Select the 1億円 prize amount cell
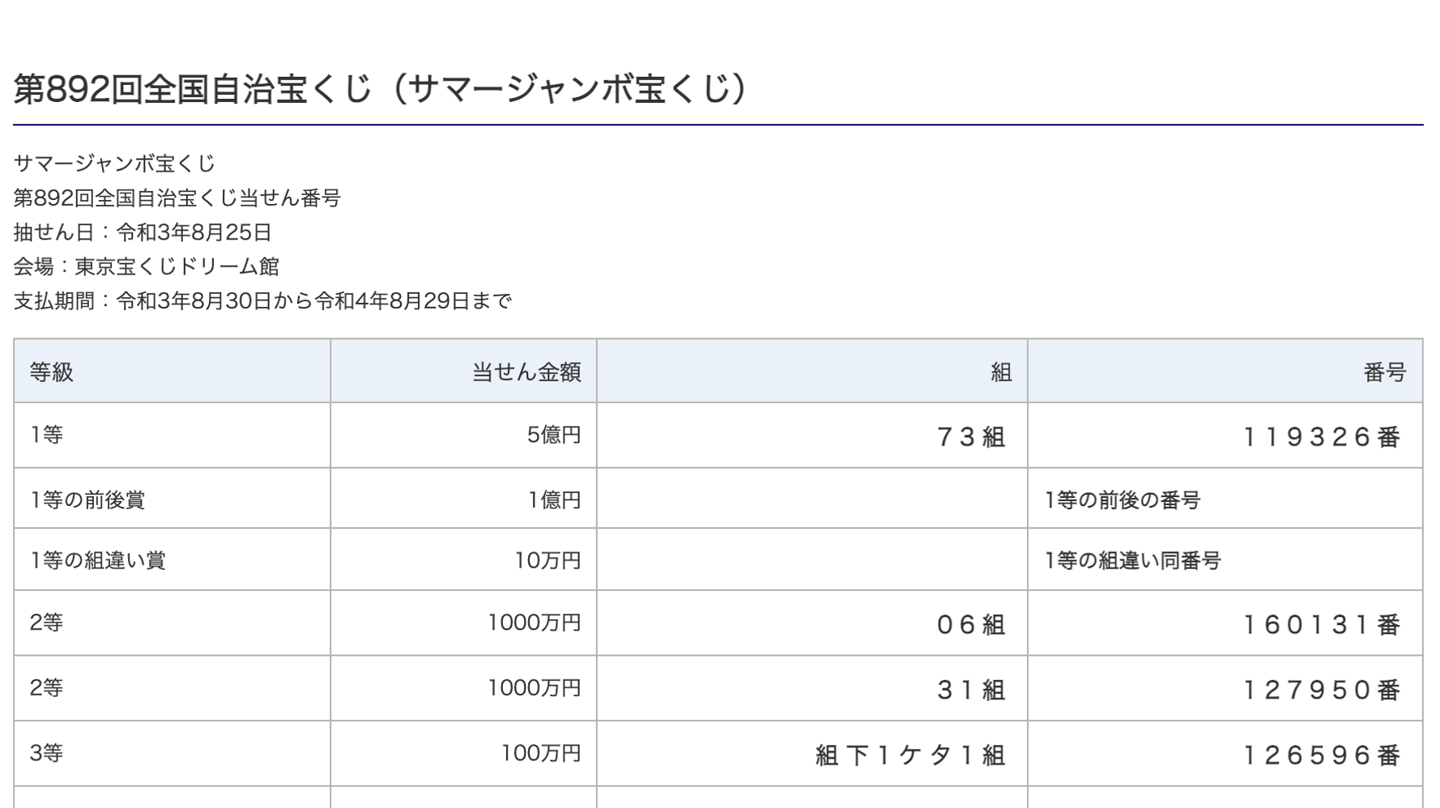 pyautogui.click(x=554, y=500)
